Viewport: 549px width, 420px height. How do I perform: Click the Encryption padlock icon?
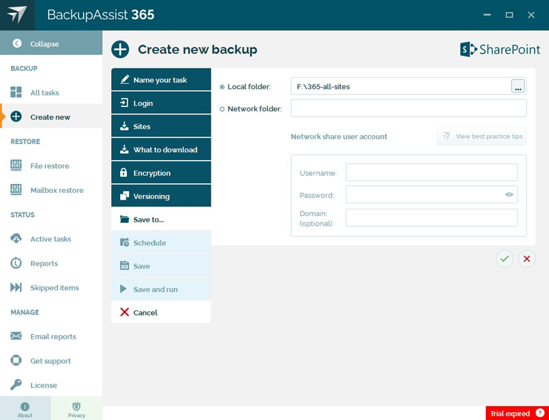pyautogui.click(x=124, y=172)
